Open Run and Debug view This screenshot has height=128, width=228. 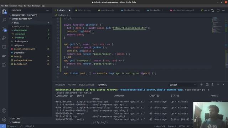(x=4, y=38)
